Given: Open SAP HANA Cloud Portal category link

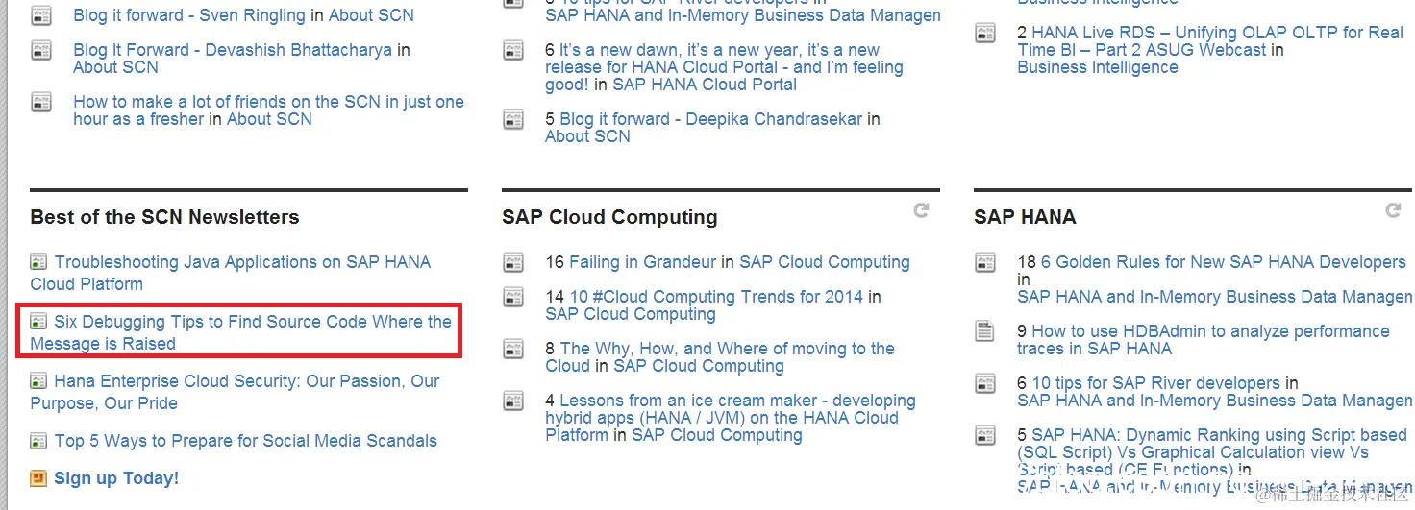Looking at the screenshot, I should point(705,85).
